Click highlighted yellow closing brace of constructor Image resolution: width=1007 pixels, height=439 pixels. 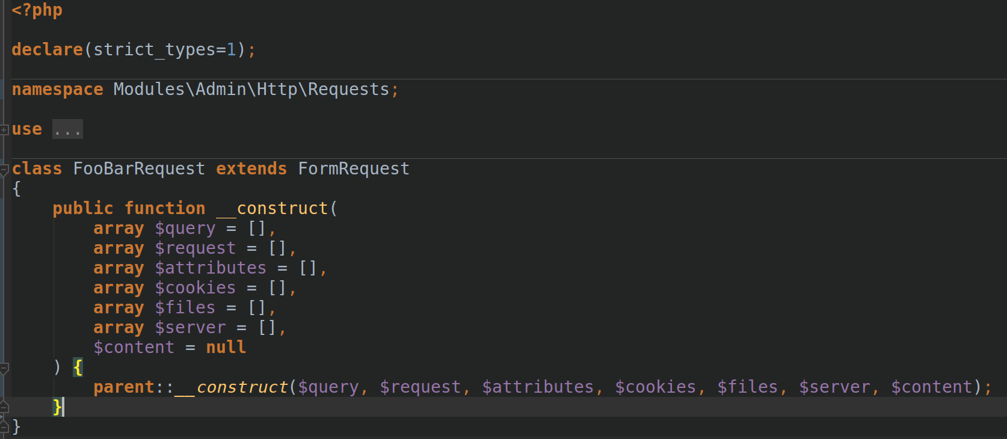pos(57,407)
